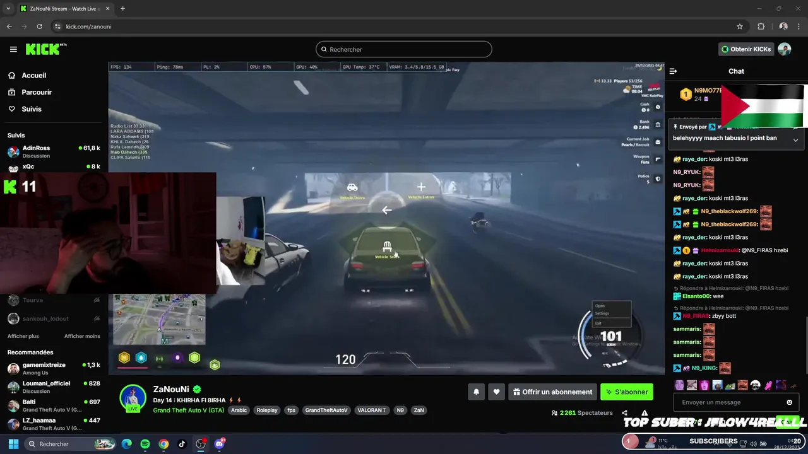The width and height of the screenshot is (808, 454).
Task: Click the stream video player
Action: tap(386, 218)
